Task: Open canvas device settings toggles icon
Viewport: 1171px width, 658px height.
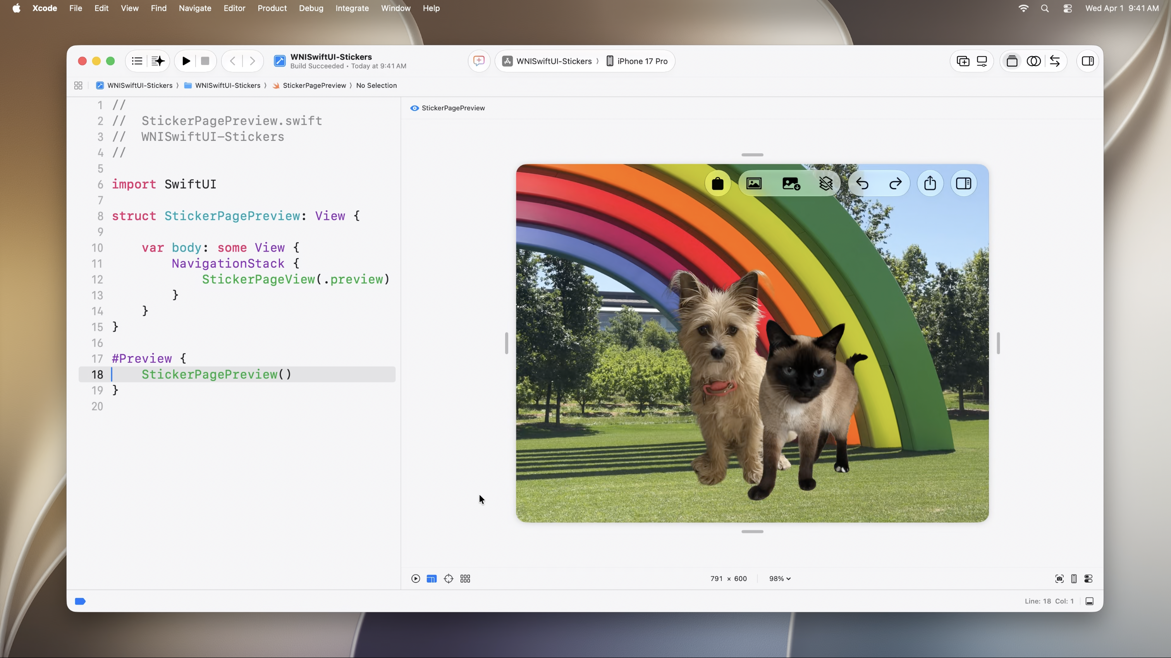Action: (x=1089, y=579)
